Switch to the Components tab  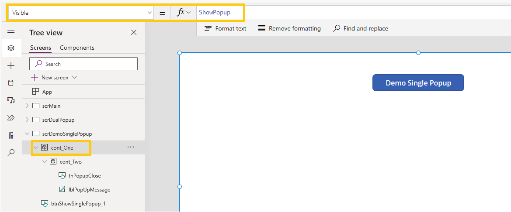tap(77, 48)
